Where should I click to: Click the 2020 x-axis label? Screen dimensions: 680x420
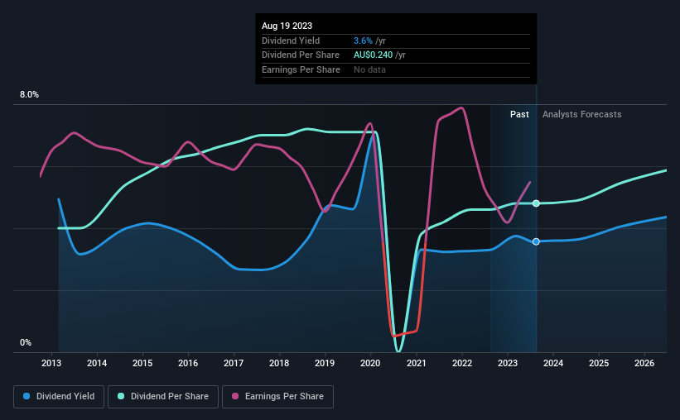point(370,363)
